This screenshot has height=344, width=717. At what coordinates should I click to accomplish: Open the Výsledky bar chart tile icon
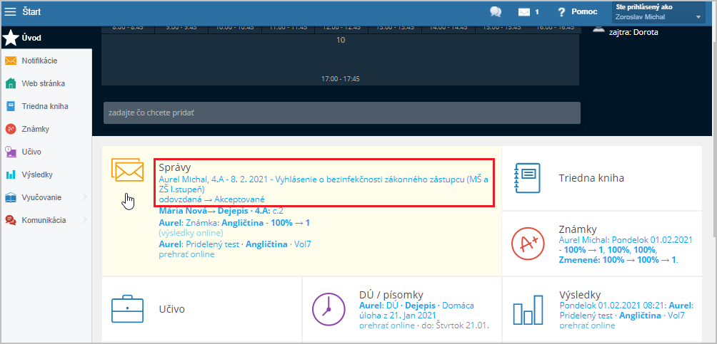528,309
